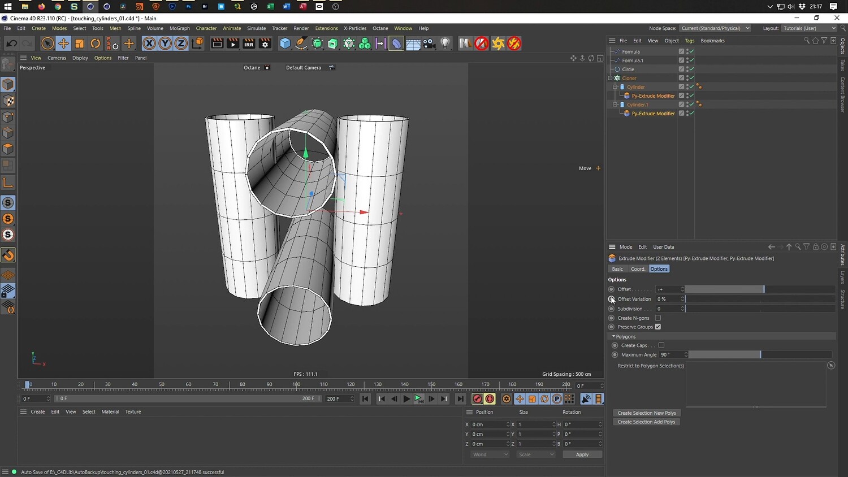
Task: Select the Move tool in top toolbar
Action: tap(63, 44)
